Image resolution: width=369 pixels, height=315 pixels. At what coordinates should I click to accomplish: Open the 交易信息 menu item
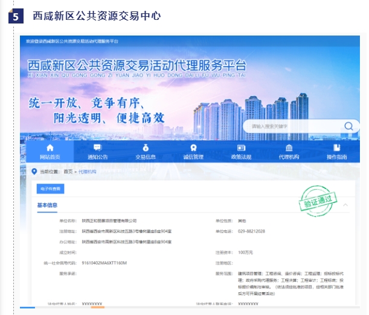(x=146, y=151)
